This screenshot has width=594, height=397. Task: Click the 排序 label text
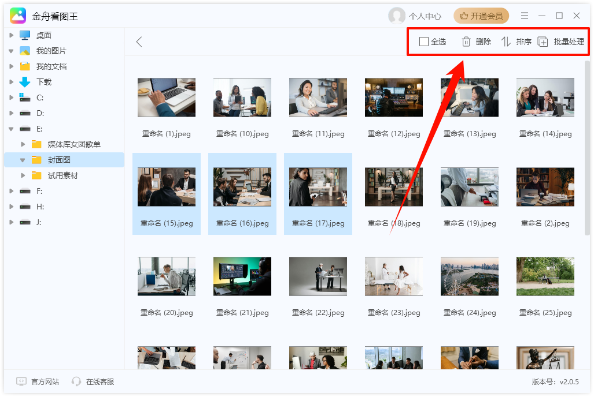click(524, 42)
